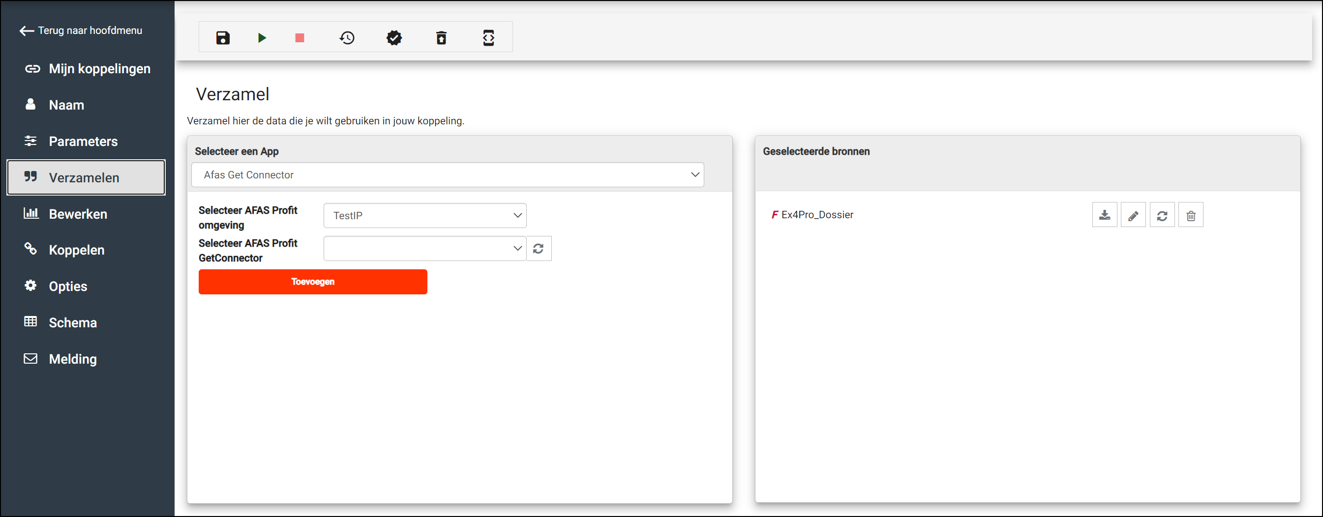Click the toolbar delete trash icon
Viewport: 1323px width, 517px height.
coord(441,37)
